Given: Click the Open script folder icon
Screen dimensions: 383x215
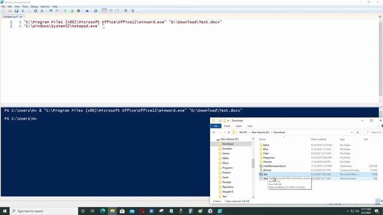Looking at the screenshot, I should click(x=10, y=11).
